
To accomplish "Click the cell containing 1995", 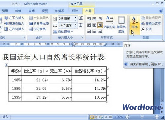I will tap(15, 97).
